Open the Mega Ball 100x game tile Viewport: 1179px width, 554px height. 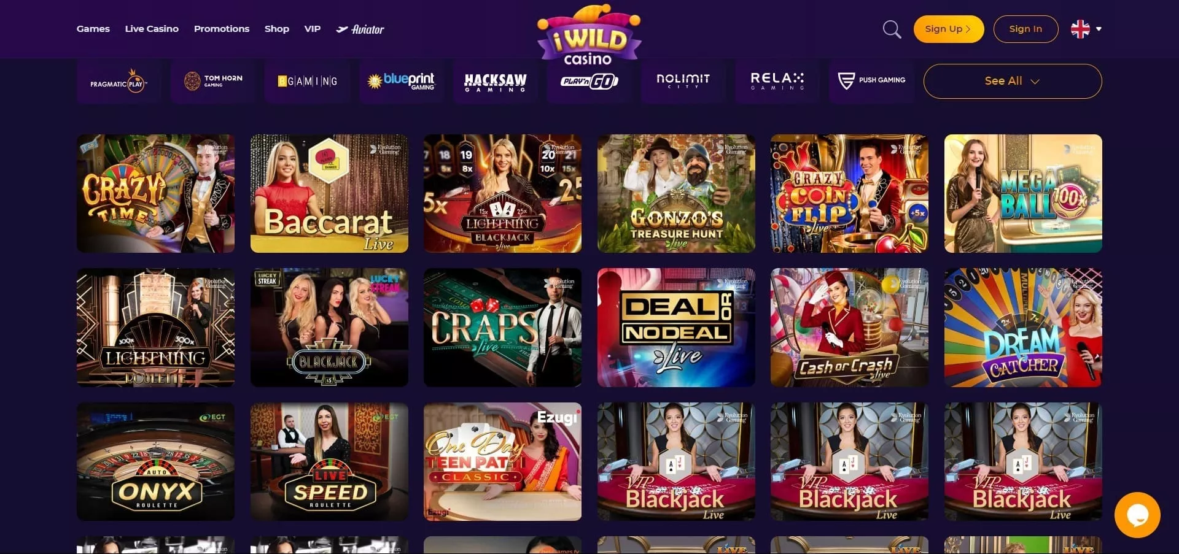click(x=1023, y=193)
